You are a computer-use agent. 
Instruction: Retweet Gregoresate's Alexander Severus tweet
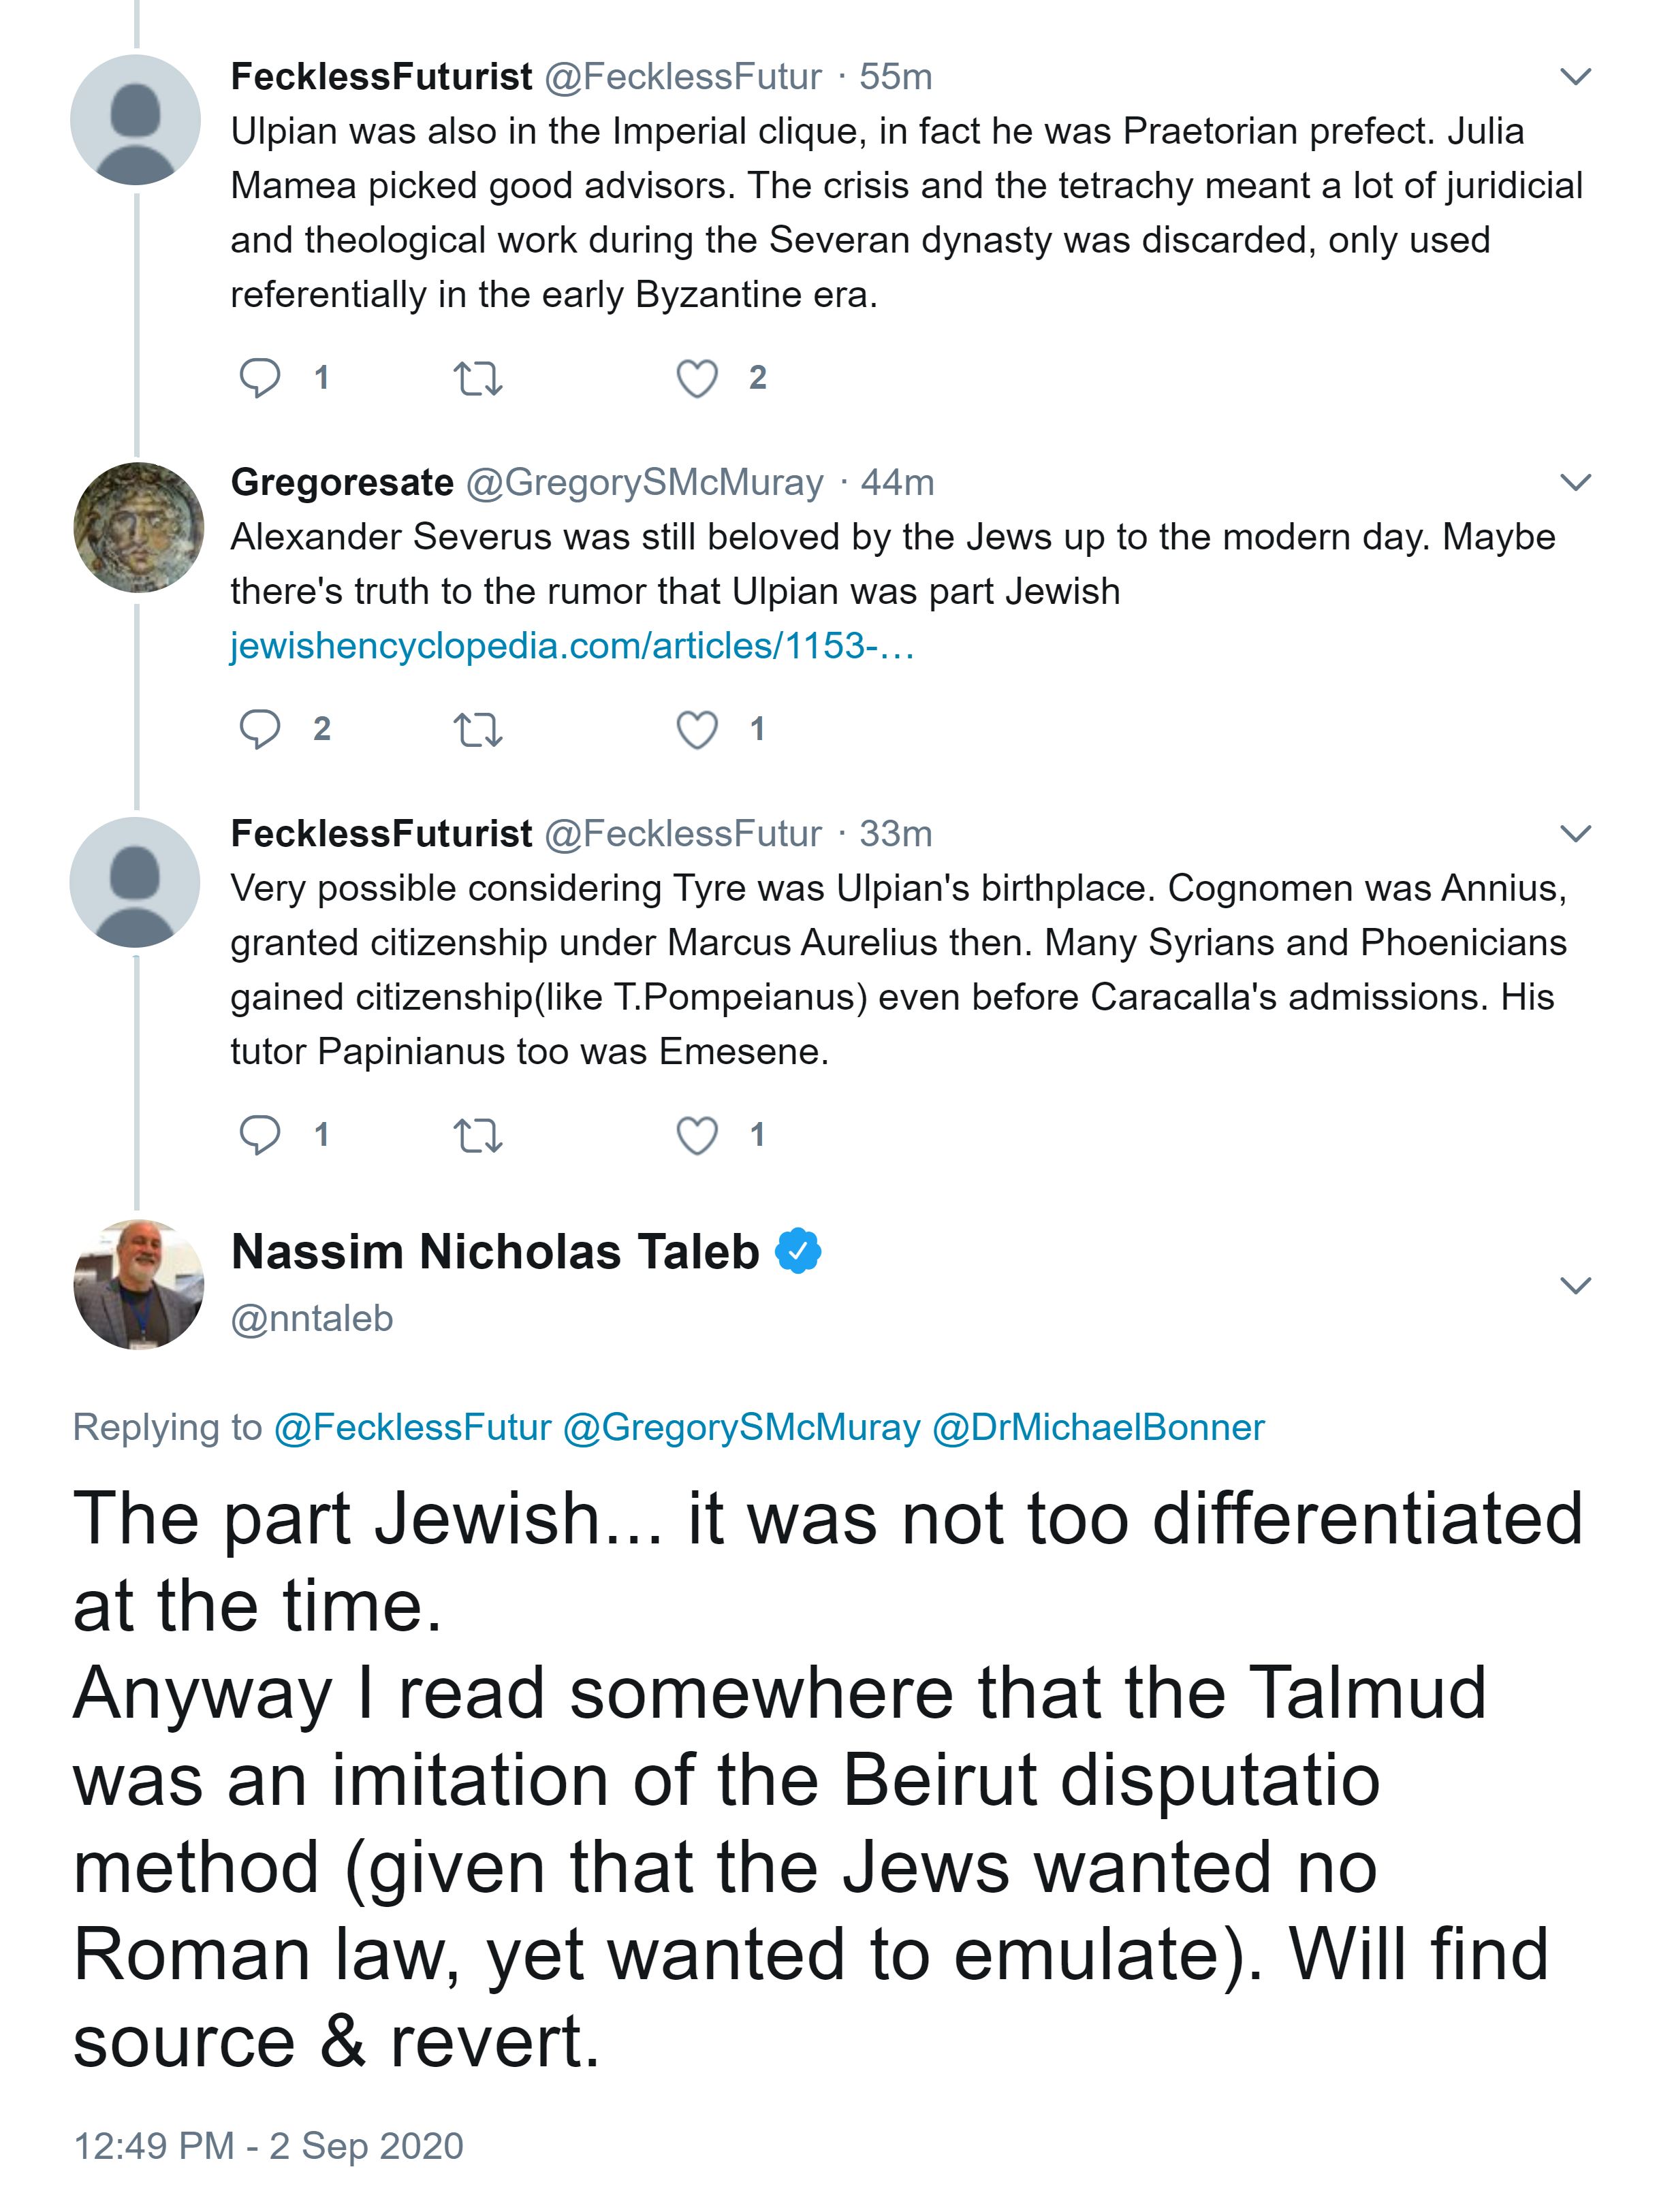tap(477, 730)
